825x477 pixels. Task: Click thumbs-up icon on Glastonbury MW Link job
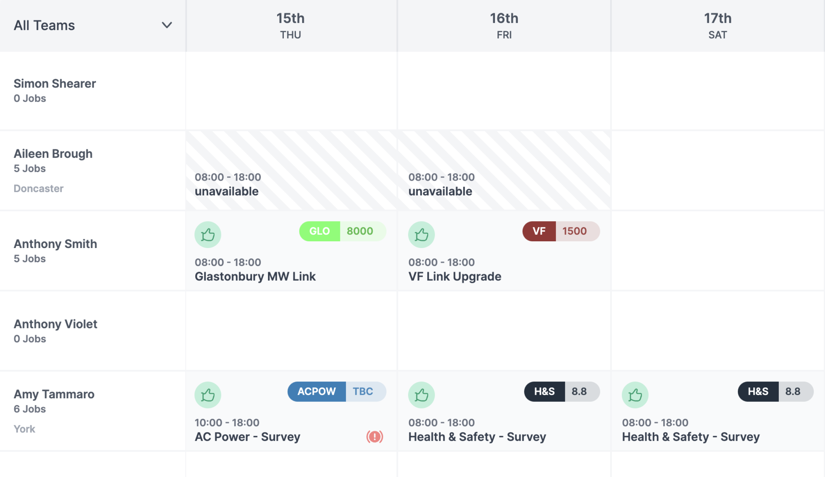208,235
